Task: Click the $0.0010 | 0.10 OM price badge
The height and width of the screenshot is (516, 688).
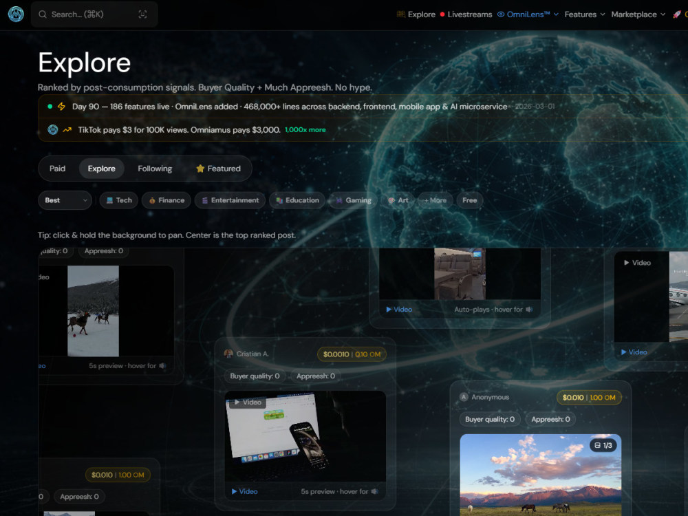Action: click(352, 354)
